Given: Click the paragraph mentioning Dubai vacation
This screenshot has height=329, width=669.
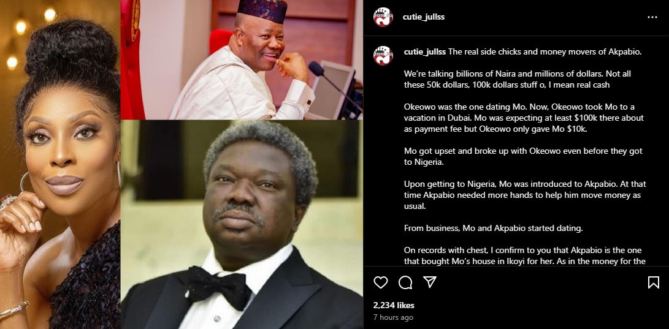Looking at the screenshot, I should (x=524, y=118).
